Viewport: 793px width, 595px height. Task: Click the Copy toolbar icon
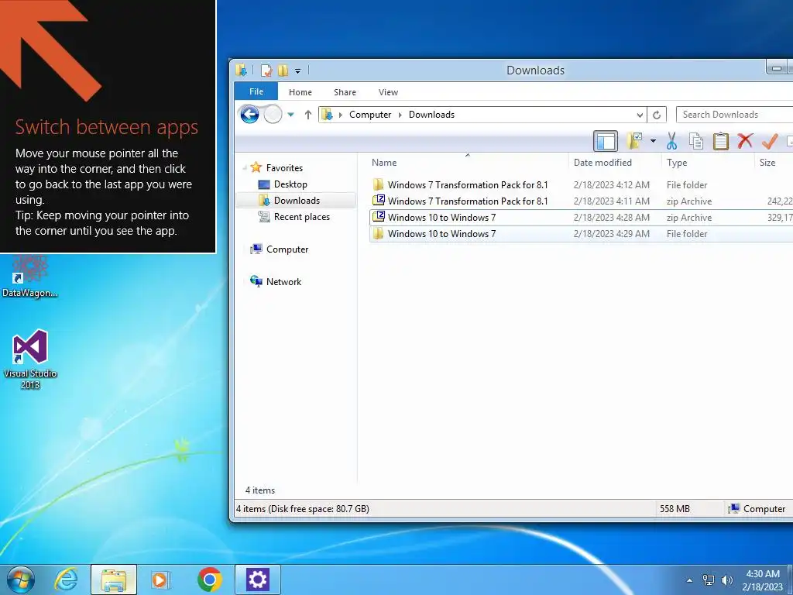[x=696, y=141]
